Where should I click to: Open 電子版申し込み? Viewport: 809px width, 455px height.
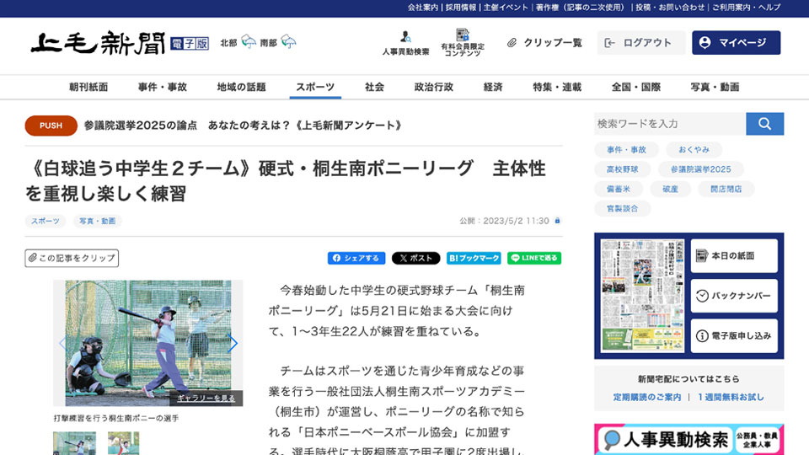click(734, 336)
